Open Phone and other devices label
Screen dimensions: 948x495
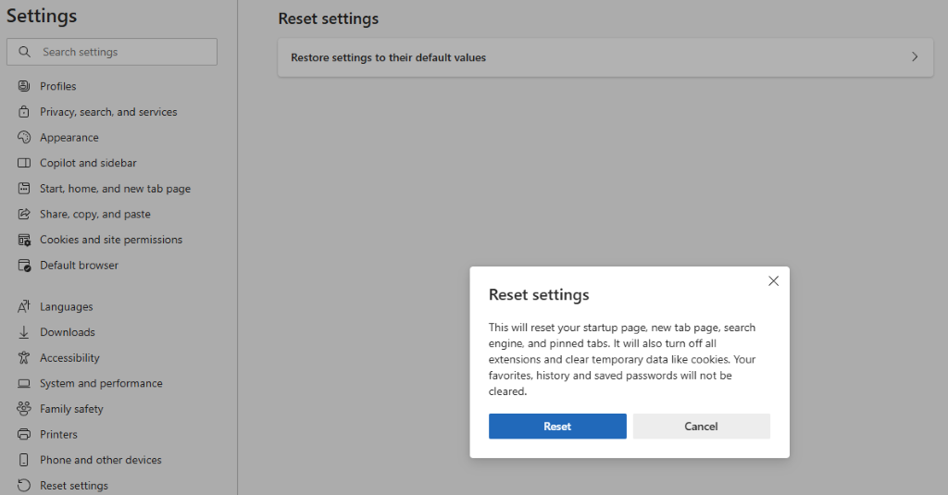pyautogui.click(x=100, y=460)
